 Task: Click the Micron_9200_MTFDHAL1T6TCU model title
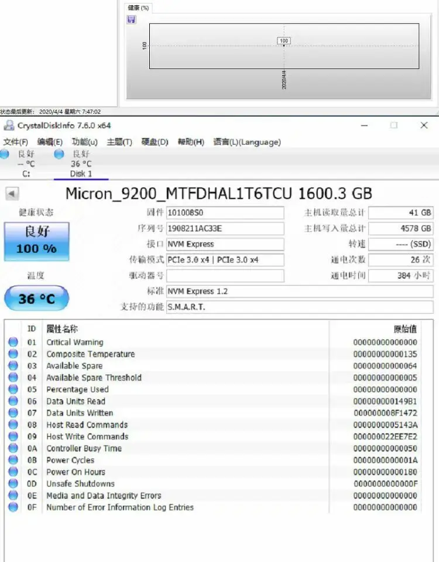click(x=179, y=194)
